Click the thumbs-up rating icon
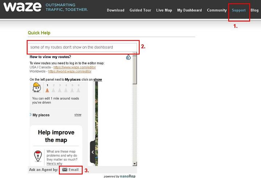 (128, 57)
